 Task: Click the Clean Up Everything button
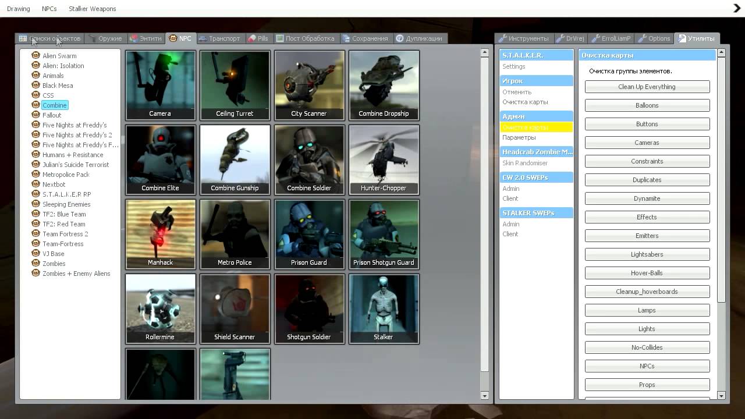pyautogui.click(x=647, y=87)
